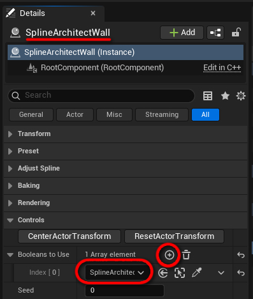Click the Seed value input field
This screenshot has height=299, width=253.
point(124,291)
